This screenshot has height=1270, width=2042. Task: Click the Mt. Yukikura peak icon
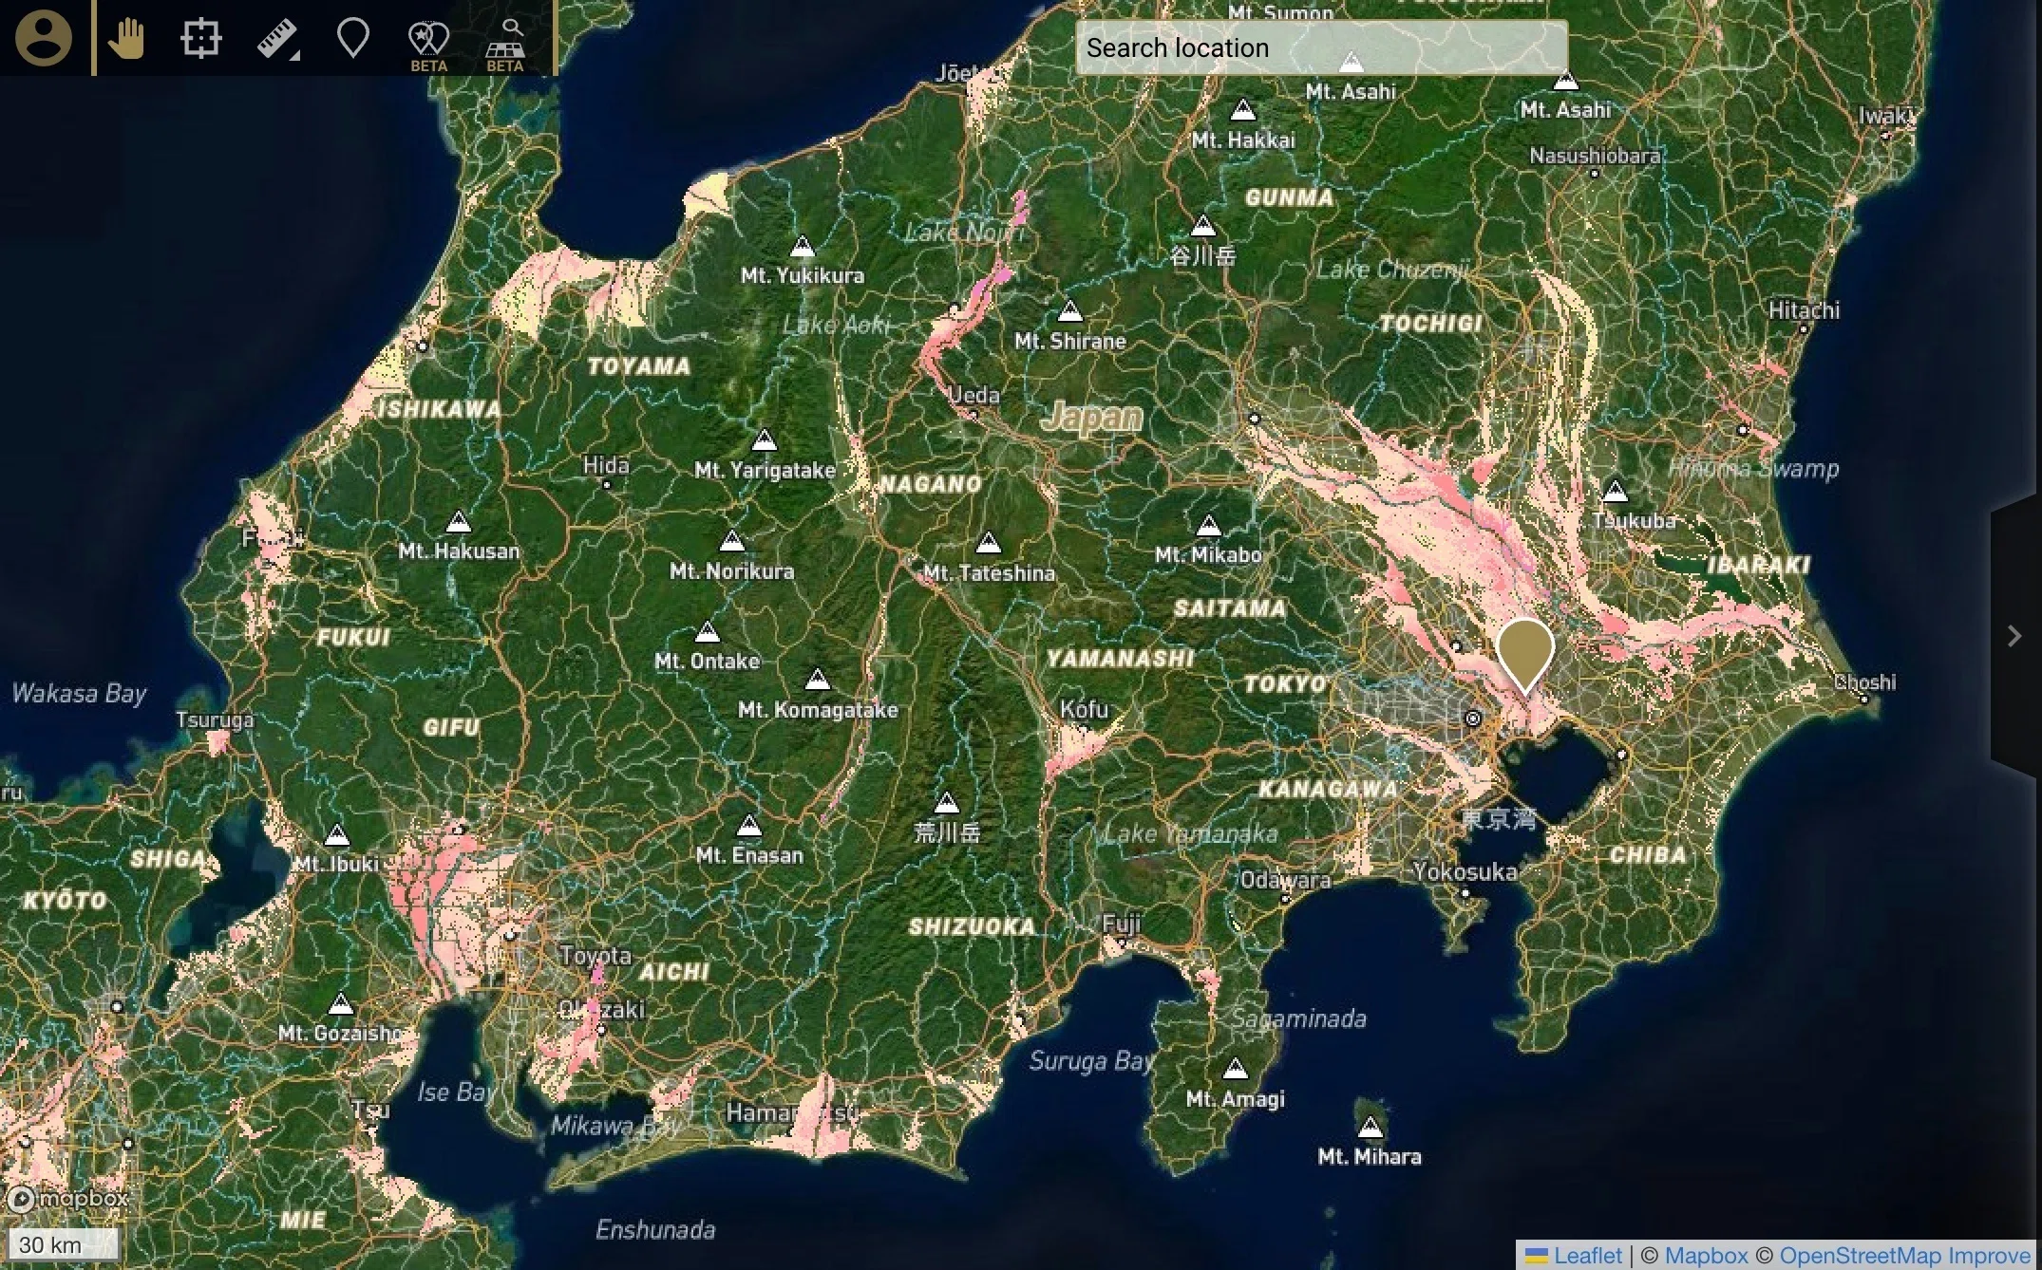(x=803, y=247)
